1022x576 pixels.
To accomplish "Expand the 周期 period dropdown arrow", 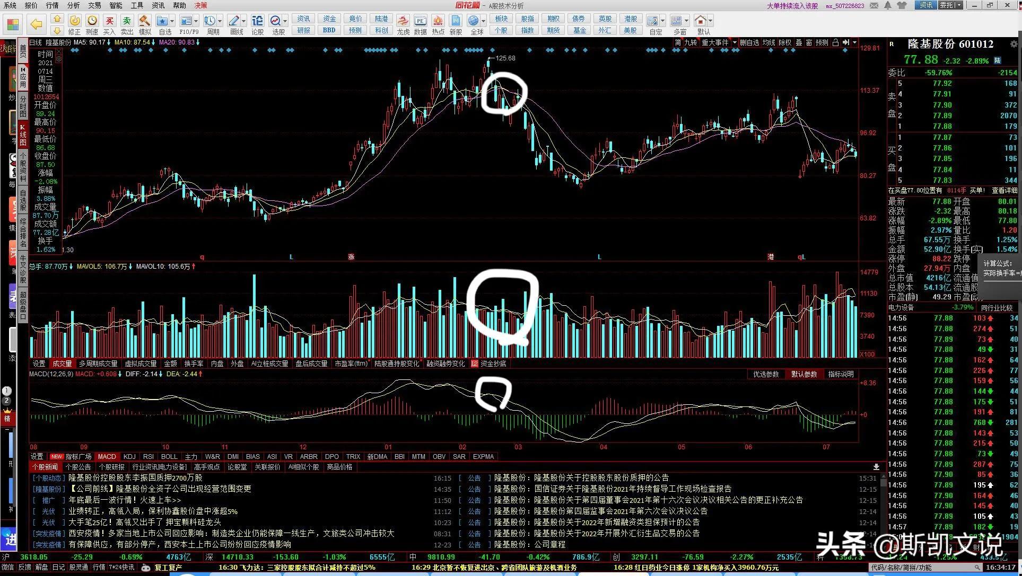I will point(221,21).
